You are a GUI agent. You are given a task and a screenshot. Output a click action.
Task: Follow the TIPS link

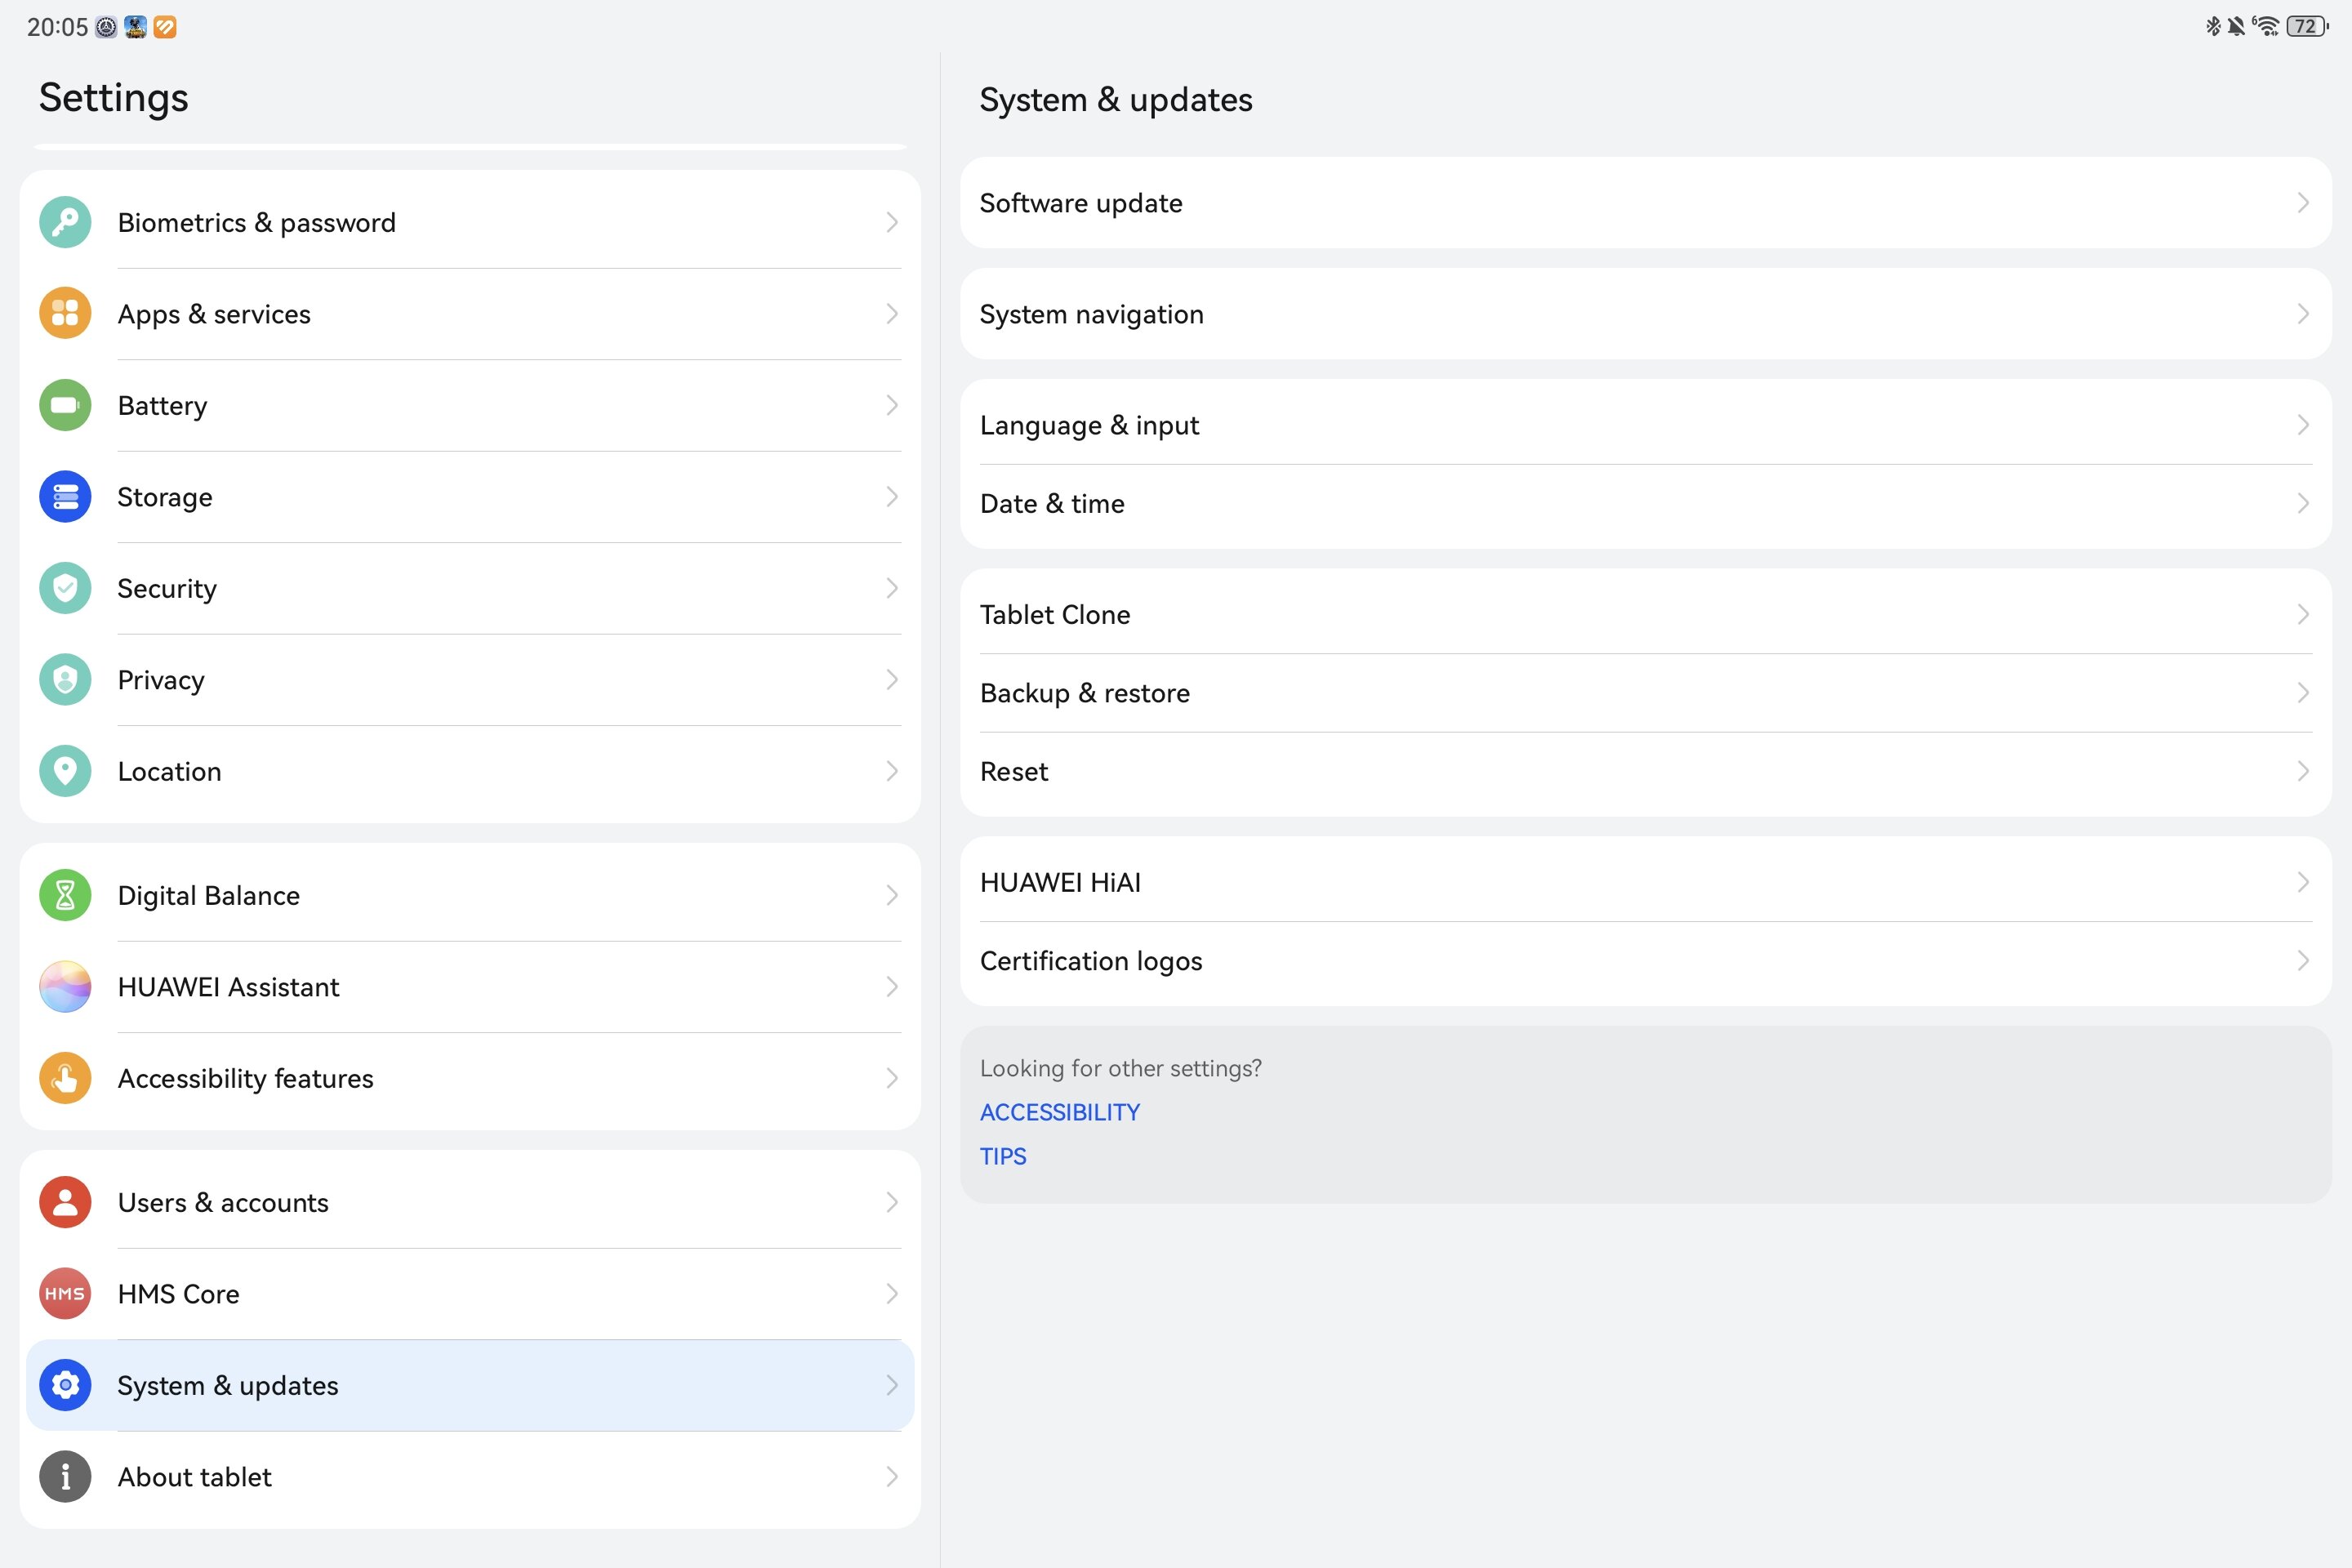tap(1003, 1156)
